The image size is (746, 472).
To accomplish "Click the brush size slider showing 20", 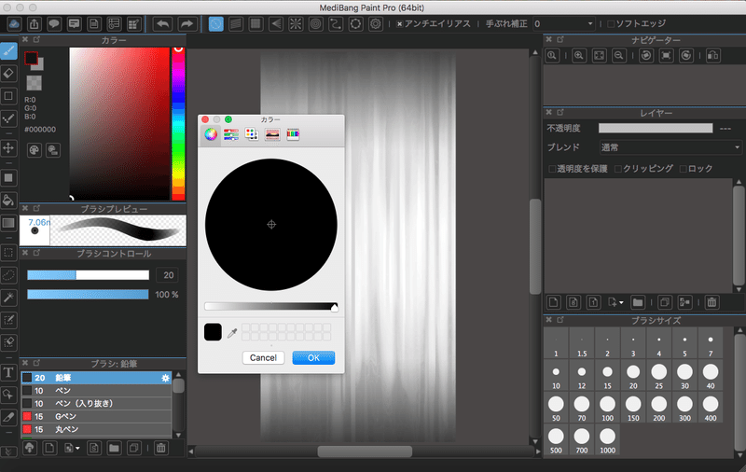I will [88, 275].
